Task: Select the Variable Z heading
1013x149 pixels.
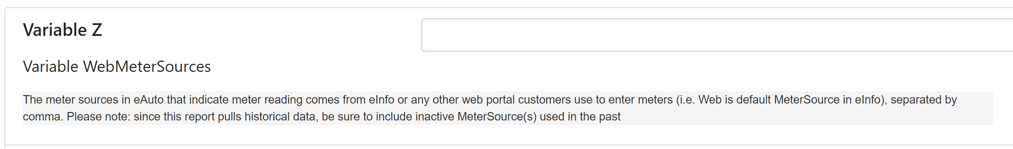Action: click(62, 30)
